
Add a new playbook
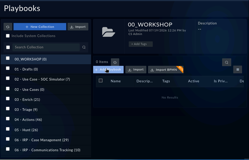pos(108,70)
